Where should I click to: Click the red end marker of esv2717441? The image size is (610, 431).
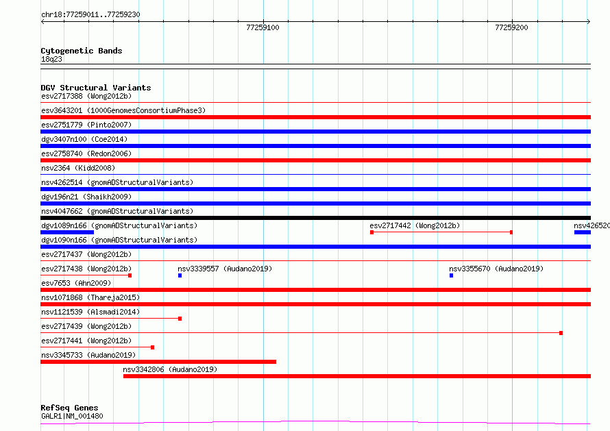pyautogui.click(x=152, y=347)
